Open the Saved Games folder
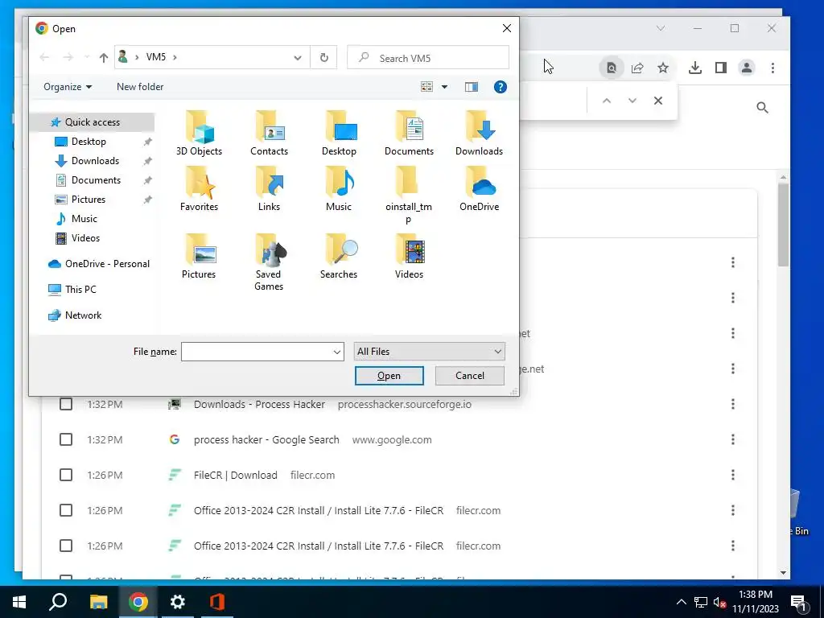 [269, 262]
